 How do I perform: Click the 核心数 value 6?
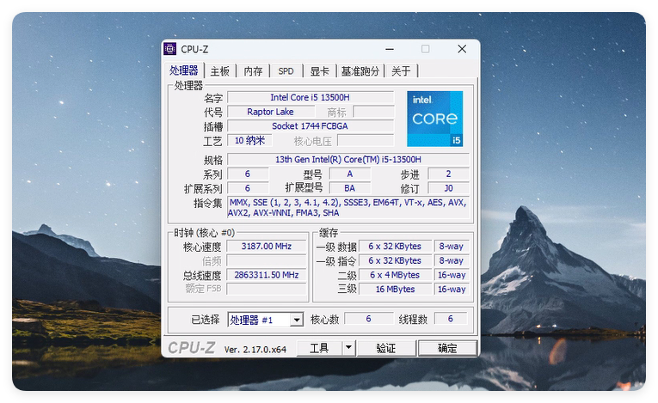tap(368, 319)
